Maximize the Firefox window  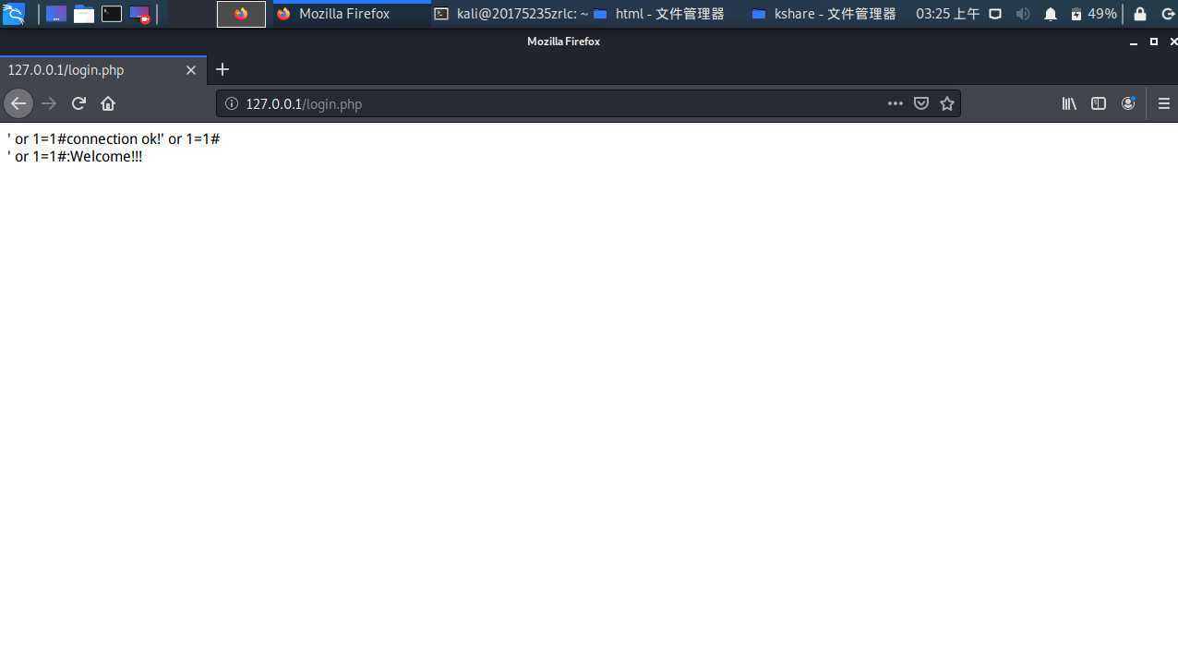point(1153,42)
